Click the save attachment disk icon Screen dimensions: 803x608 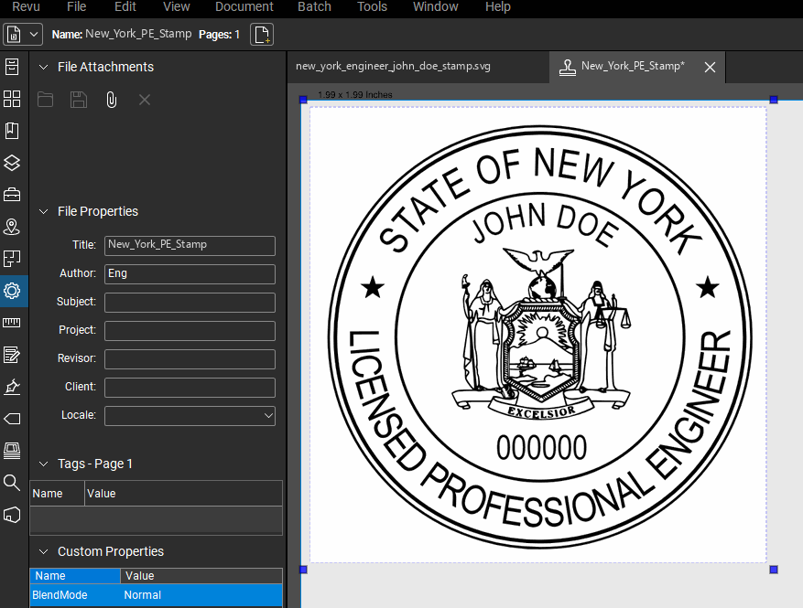pyautogui.click(x=79, y=100)
